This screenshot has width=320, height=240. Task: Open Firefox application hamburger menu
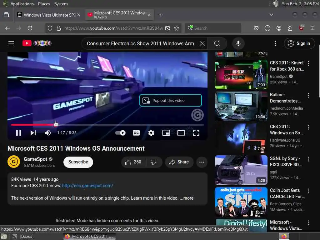312,28
